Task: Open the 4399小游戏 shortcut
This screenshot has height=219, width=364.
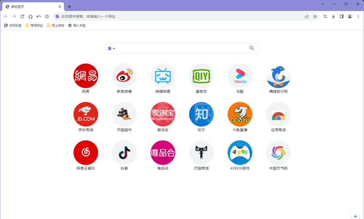Action: pyautogui.click(x=240, y=153)
